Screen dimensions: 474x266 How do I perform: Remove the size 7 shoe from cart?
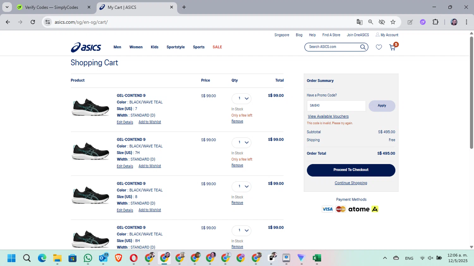point(237,121)
